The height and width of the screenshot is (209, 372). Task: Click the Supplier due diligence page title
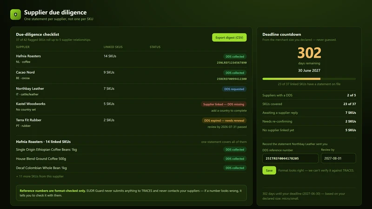[x=55, y=13]
